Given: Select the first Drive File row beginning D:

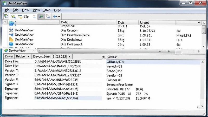Looking at the screenshot, I should click(53, 62).
